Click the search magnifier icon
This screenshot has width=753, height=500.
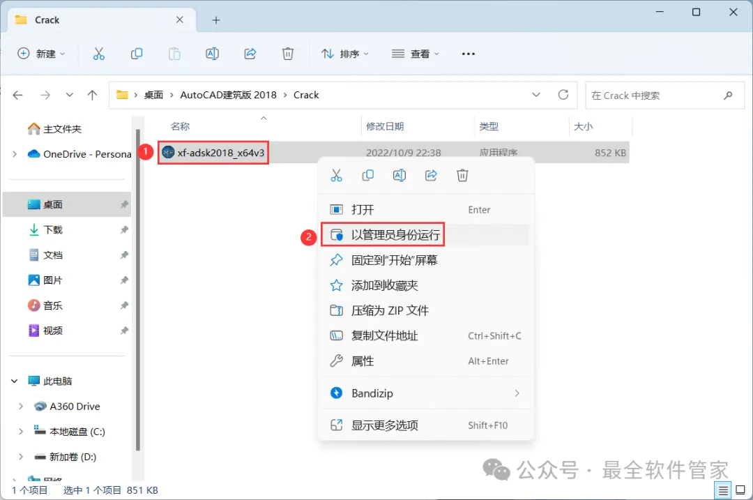coord(728,95)
